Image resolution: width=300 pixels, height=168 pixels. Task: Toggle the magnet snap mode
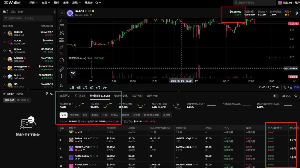point(61,85)
